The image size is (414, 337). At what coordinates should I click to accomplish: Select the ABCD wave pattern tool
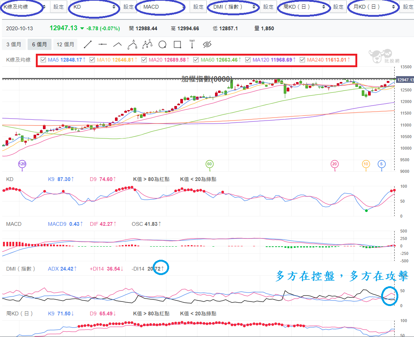coord(147,44)
